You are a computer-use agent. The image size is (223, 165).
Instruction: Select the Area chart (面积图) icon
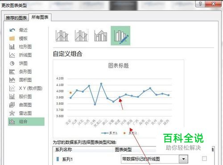tap(12, 80)
